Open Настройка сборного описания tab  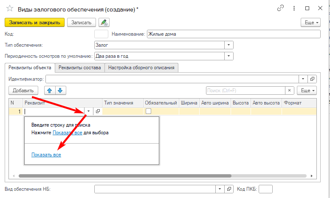[x=141, y=68]
